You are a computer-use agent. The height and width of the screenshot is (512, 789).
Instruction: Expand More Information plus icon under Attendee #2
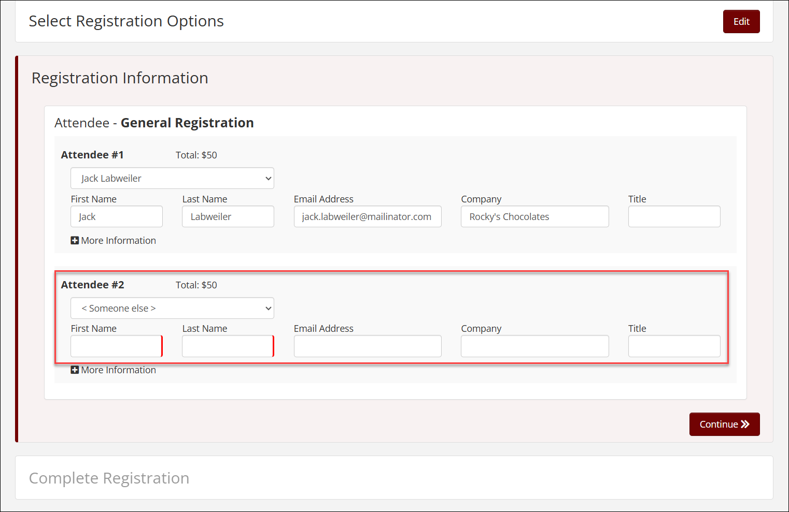pyautogui.click(x=75, y=370)
